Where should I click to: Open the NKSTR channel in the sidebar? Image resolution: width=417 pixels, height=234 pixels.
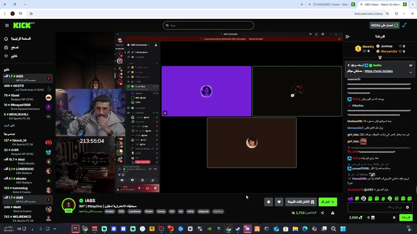[27, 88]
